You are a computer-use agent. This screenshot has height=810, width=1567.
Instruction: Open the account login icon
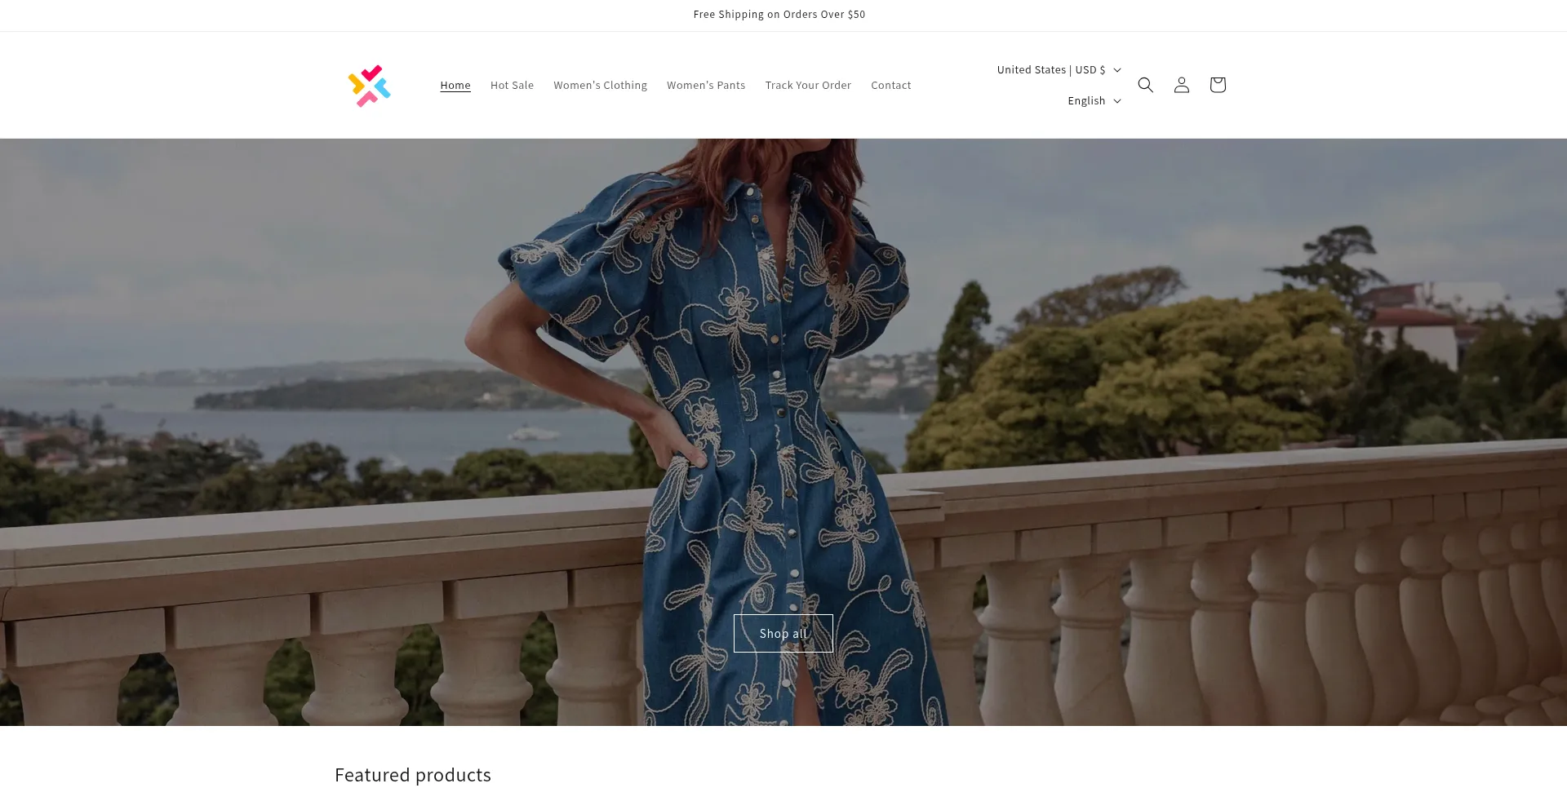tap(1181, 85)
